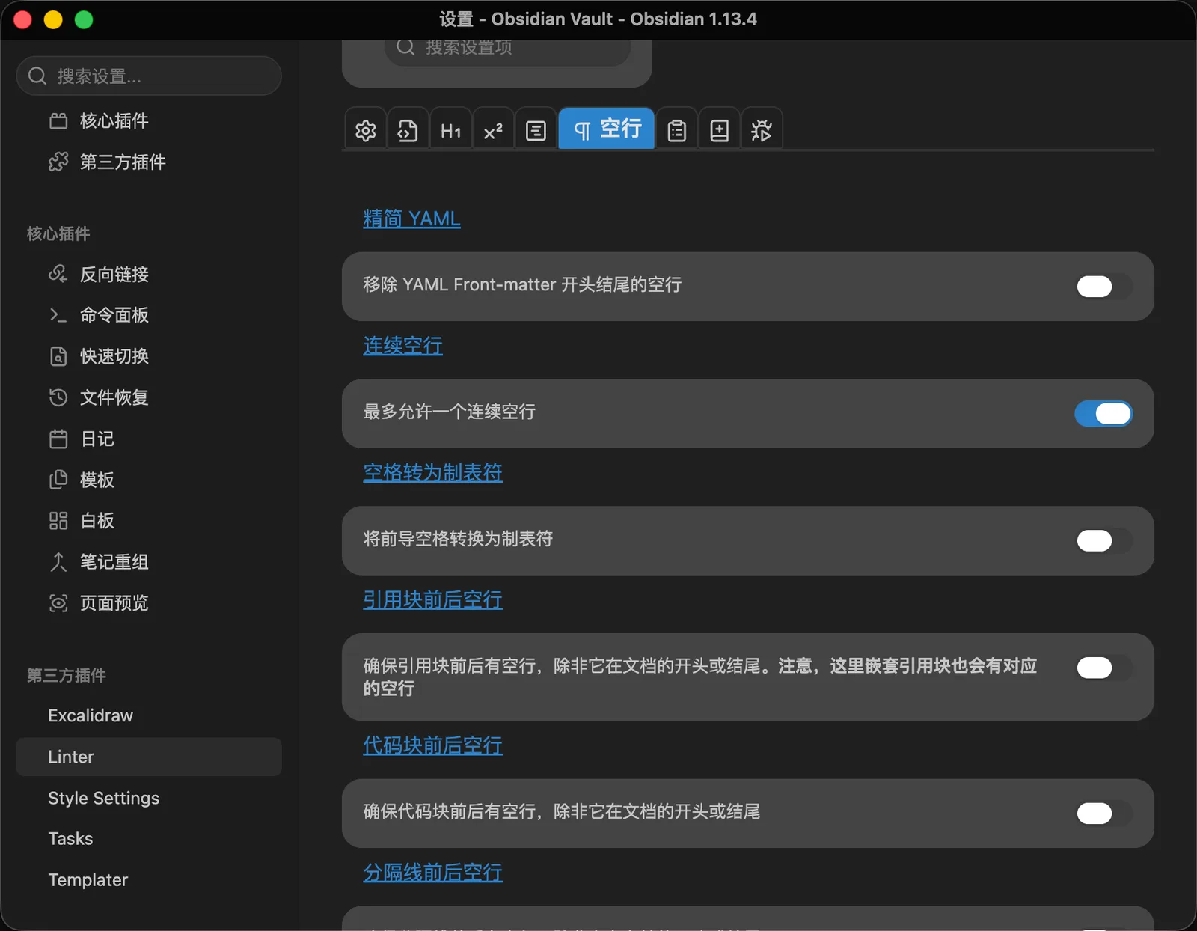The image size is (1197, 931).
Task: Open the 引用块前后空行 link
Action: [x=432, y=600]
